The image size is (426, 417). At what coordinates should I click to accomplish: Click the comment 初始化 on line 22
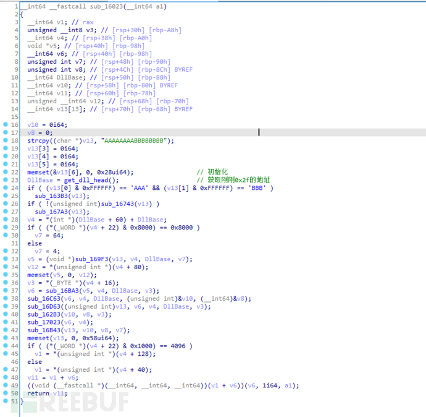point(212,172)
